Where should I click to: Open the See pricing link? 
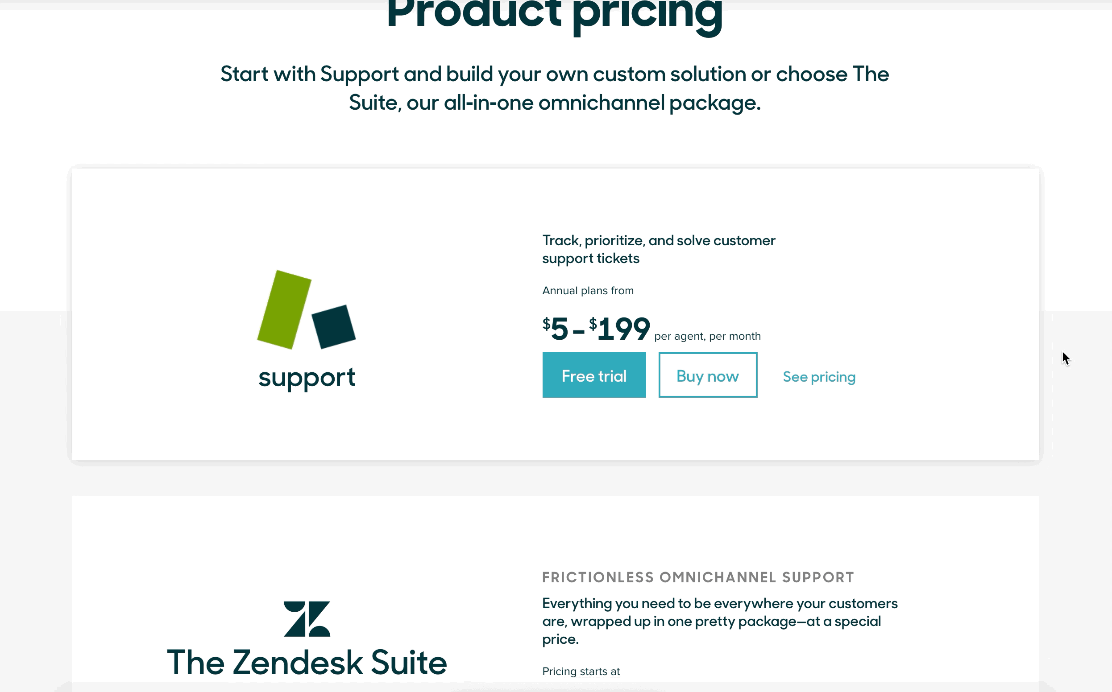tap(819, 377)
